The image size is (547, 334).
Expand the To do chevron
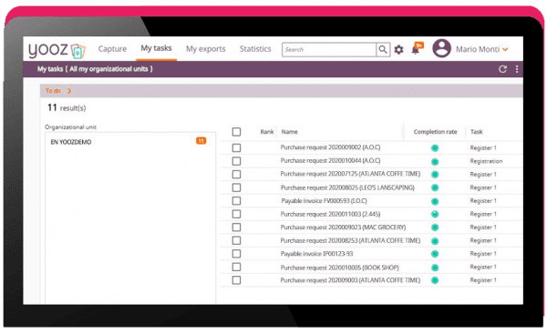point(69,91)
